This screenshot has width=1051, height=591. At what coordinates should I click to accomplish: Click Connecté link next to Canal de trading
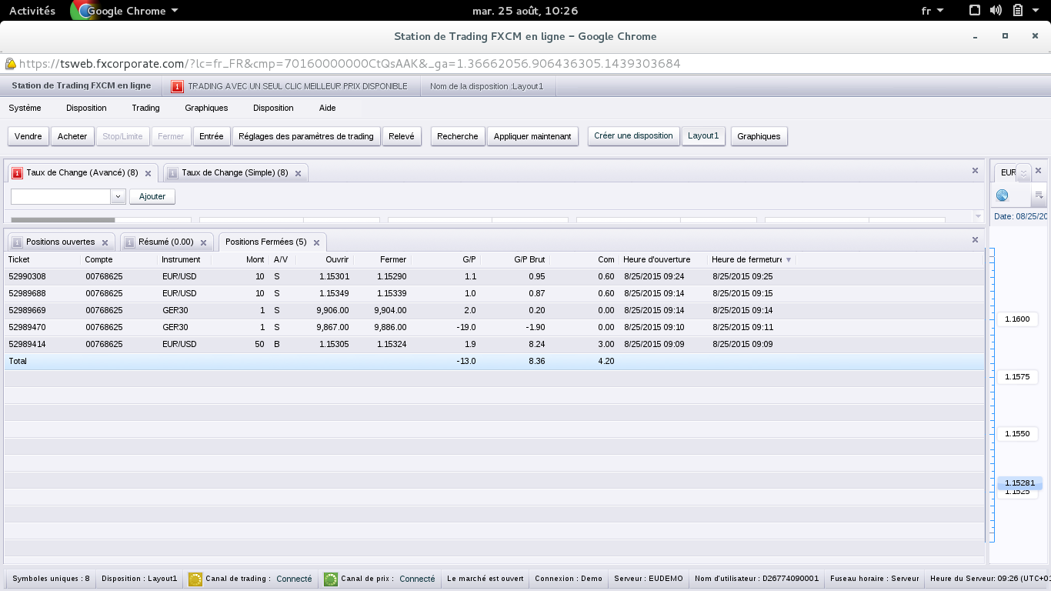click(x=295, y=579)
